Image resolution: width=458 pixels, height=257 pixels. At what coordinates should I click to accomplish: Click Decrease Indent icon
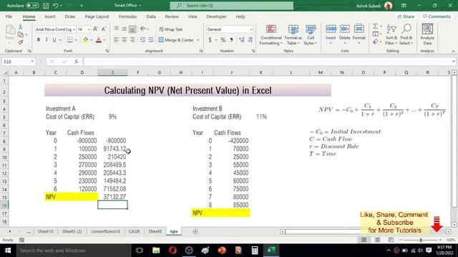[x=142, y=40]
